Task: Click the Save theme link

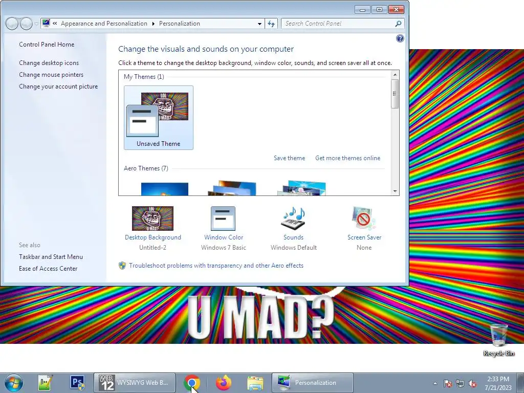Action: (290, 158)
